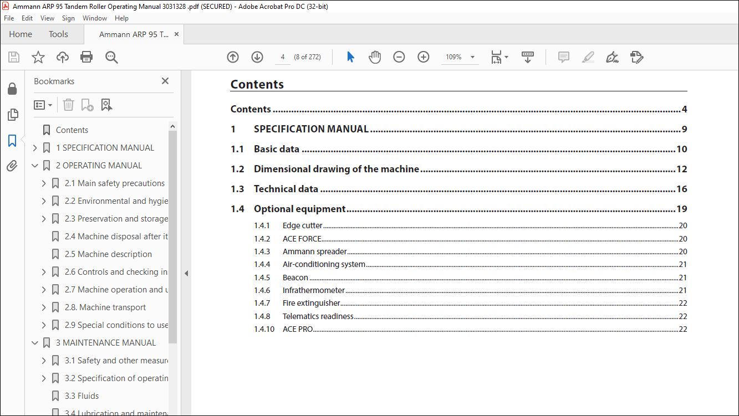The image size is (739, 416).
Task: Click the scrolling mode download-style icon
Action: tap(528, 57)
